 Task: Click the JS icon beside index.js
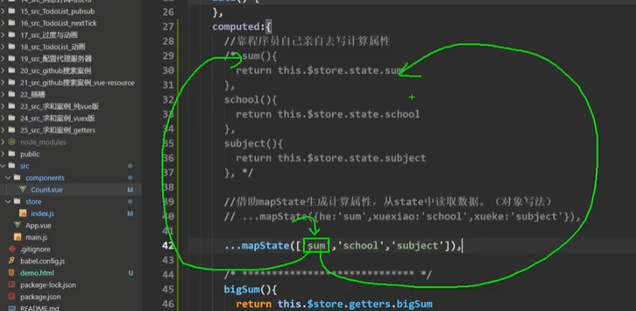[x=22, y=213]
